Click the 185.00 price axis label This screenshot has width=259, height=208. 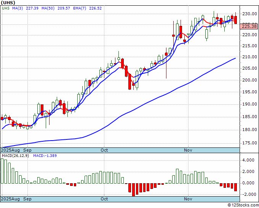pyautogui.click(x=249, y=117)
